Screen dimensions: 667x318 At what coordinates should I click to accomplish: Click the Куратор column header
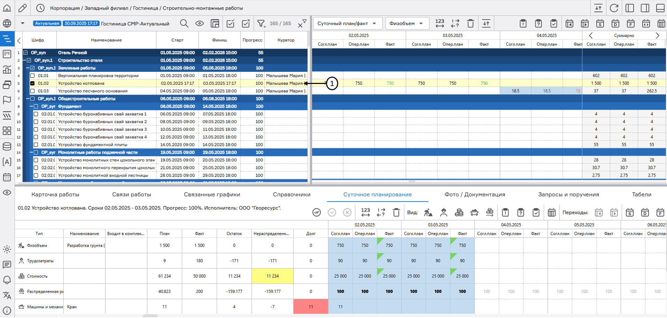(286, 40)
